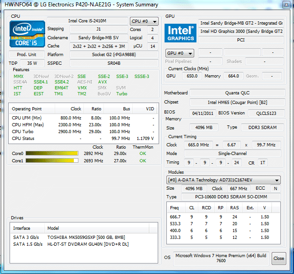Click the QLCLS123 BIOS version field
Screen dimensions: 294x274
pos(266,113)
